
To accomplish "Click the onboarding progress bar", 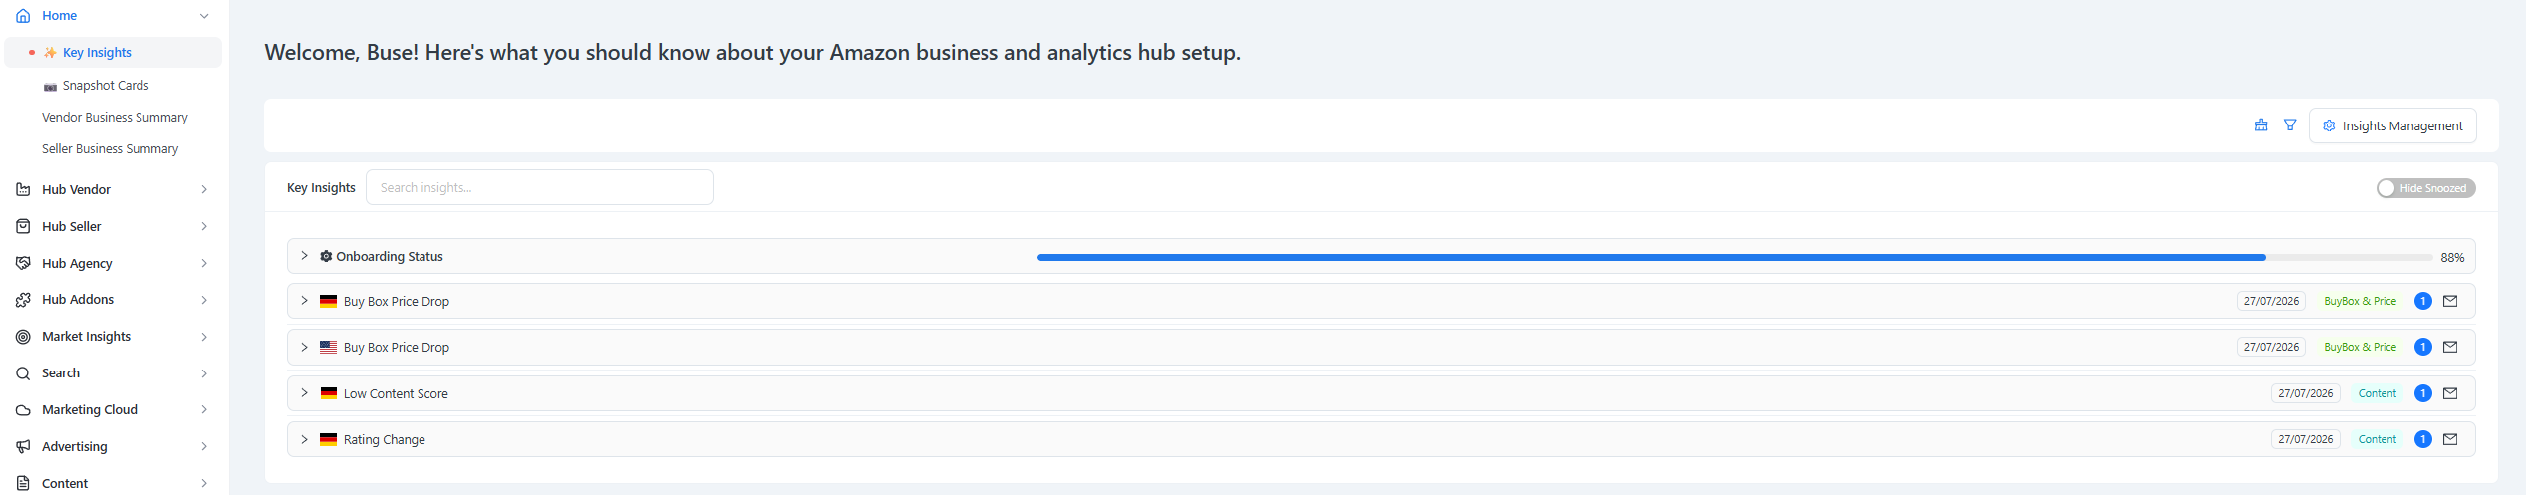I will (1735, 257).
